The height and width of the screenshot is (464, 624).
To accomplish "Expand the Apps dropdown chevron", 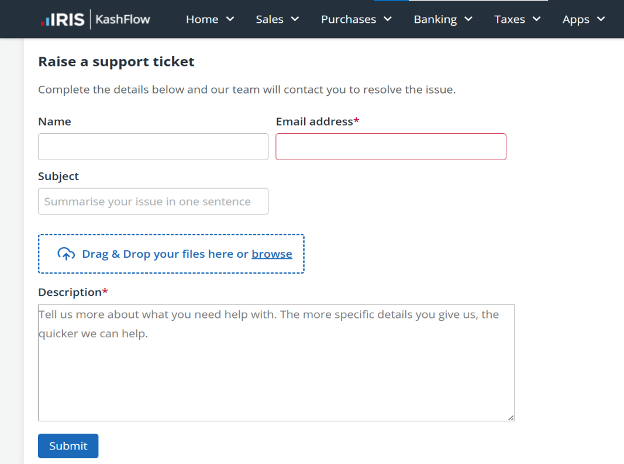I will [x=601, y=19].
